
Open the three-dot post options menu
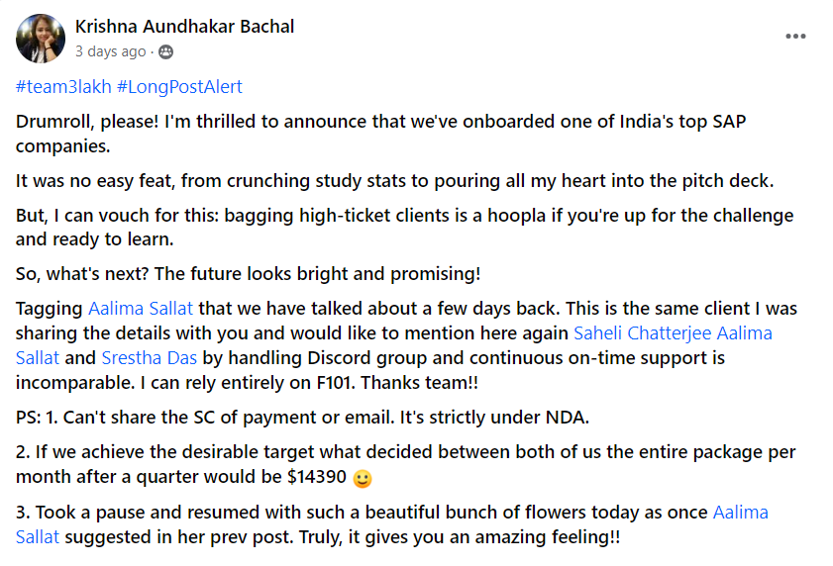[795, 36]
